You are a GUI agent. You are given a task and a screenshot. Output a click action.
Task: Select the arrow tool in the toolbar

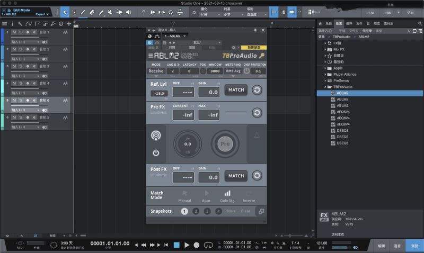click(x=65, y=12)
